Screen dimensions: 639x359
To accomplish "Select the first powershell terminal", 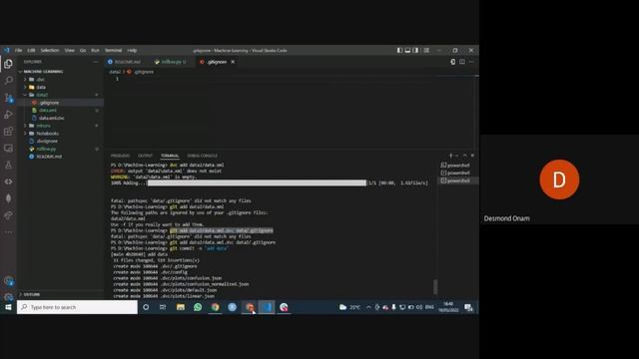I will tap(455, 166).
